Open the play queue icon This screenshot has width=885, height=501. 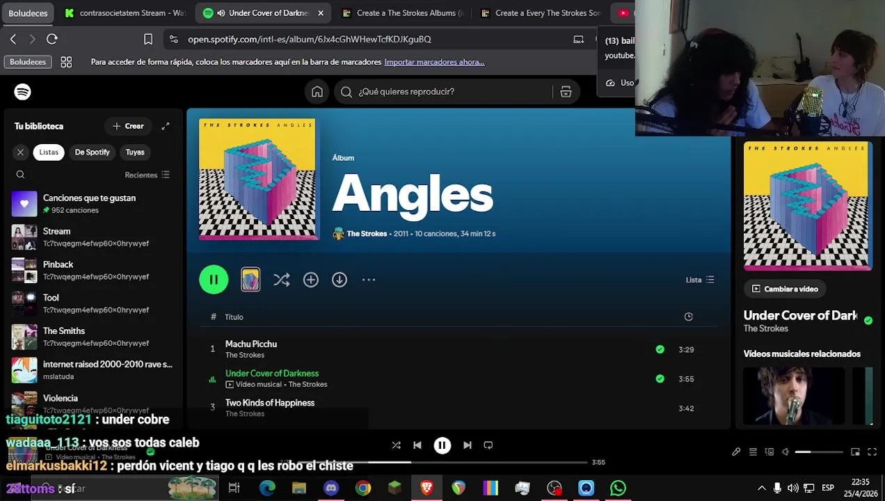tap(753, 452)
